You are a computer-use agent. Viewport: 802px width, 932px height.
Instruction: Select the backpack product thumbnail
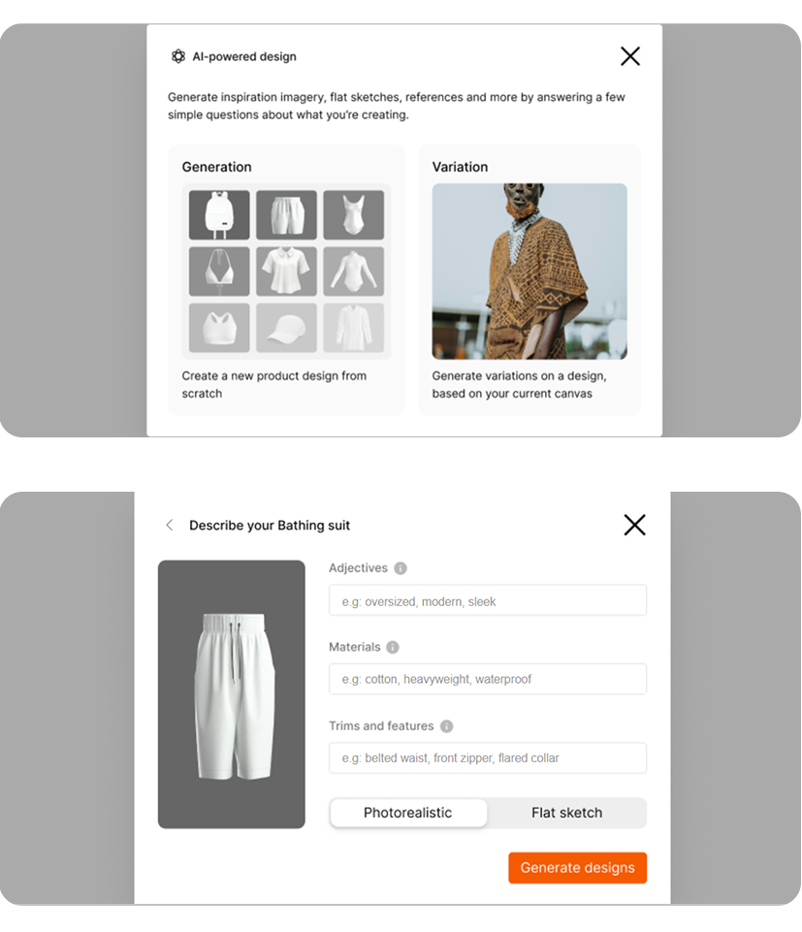tap(219, 214)
